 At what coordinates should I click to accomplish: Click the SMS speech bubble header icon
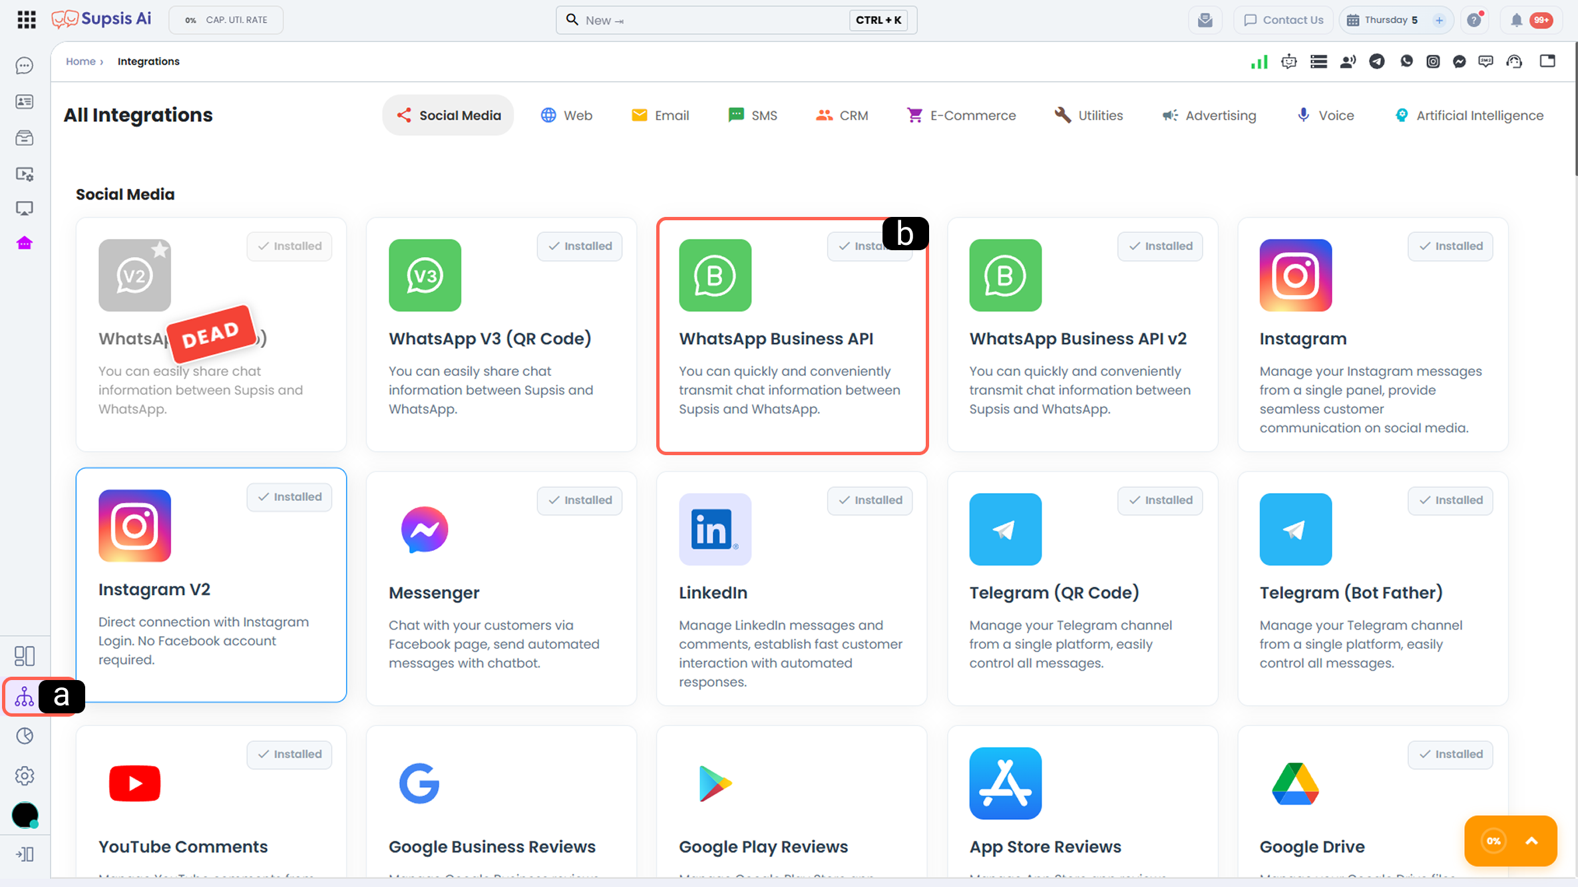[1485, 62]
